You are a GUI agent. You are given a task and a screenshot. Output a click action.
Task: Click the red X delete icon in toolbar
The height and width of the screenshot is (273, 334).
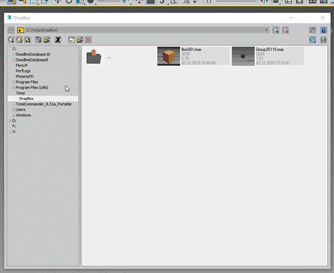coord(88,40)
